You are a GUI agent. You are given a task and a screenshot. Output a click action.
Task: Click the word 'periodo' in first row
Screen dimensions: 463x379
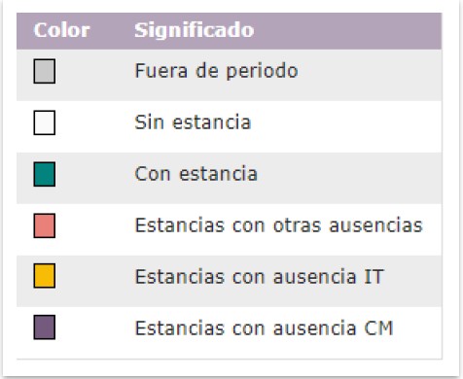pyautogui.click(x=262, y=71)
